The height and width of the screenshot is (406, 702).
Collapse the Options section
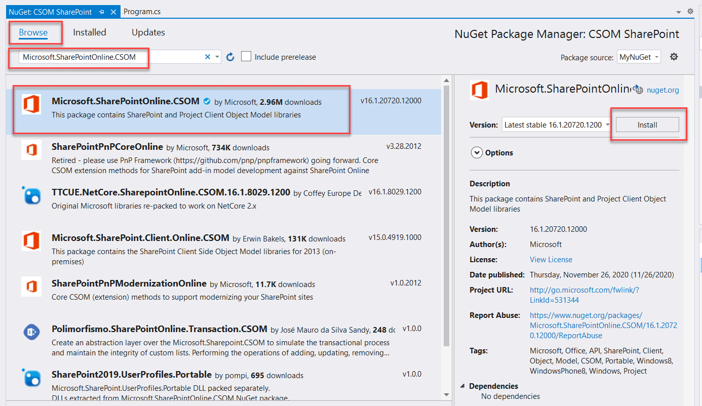[477, 152]
